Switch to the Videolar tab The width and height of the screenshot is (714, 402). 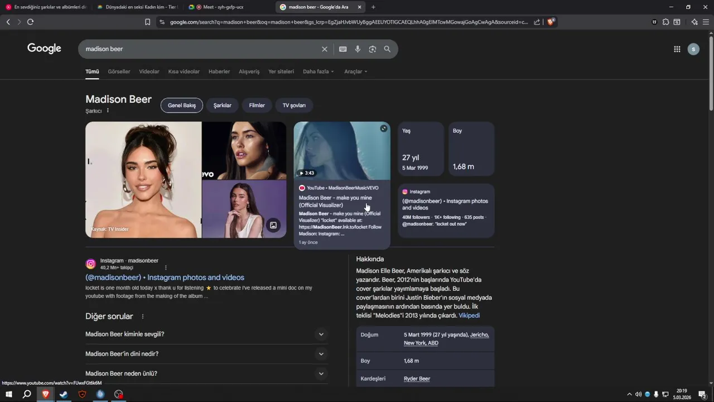pyautogui.click(x=149, y=71)
